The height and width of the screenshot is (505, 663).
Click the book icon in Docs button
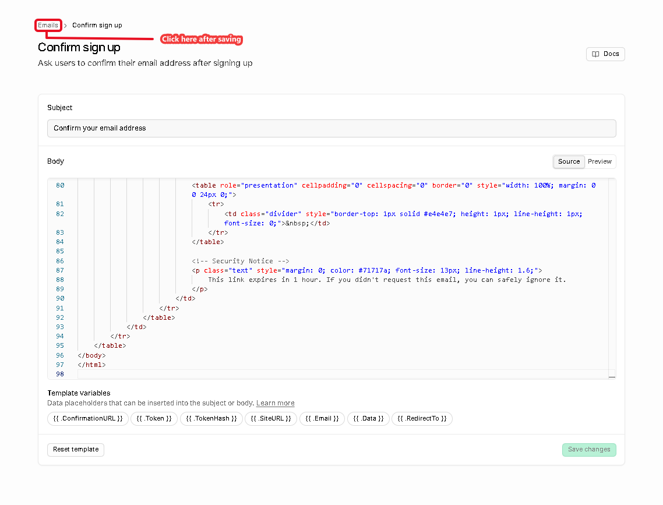596,54
